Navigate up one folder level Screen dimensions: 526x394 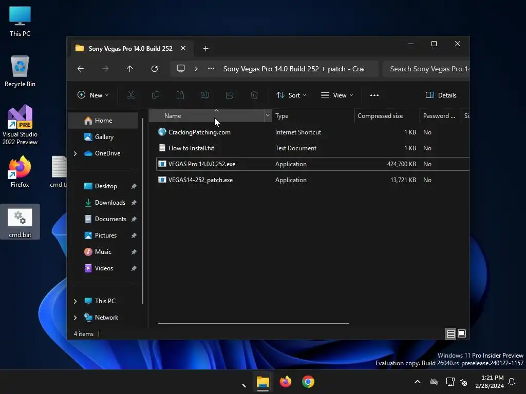click(x=130, y=69)
